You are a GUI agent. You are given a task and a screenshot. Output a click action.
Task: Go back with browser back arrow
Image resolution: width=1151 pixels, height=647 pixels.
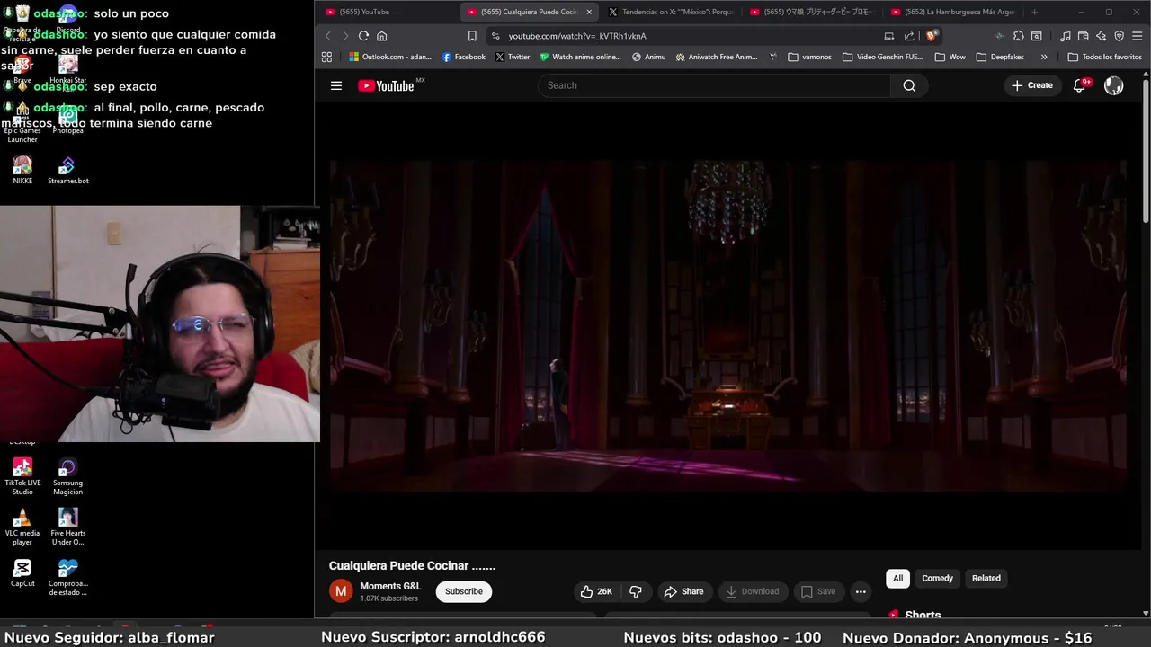tap(327, 36)
